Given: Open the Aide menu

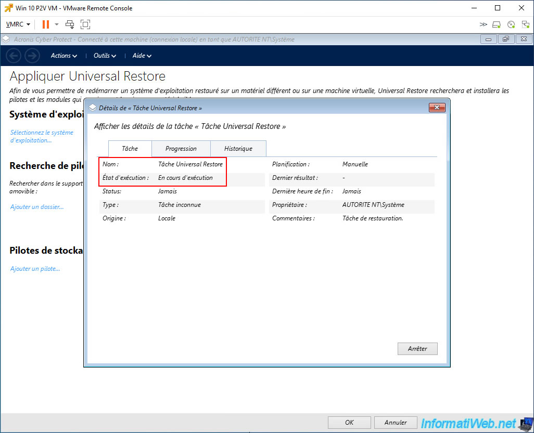Looking at the screenshot, I should click(x=142, y=56).
